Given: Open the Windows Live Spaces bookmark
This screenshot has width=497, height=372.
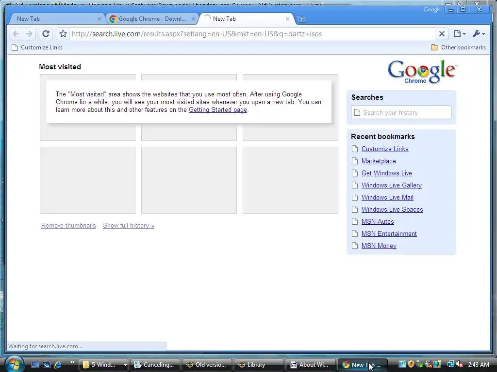Looking at the screenshot, I should (x=392, y=209).
